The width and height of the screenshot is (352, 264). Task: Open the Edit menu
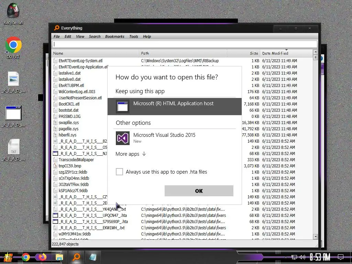[x=68, y=36]
